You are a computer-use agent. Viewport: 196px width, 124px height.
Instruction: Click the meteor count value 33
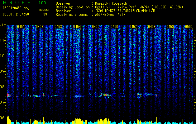pyautogui.click(x=45, y=14)
